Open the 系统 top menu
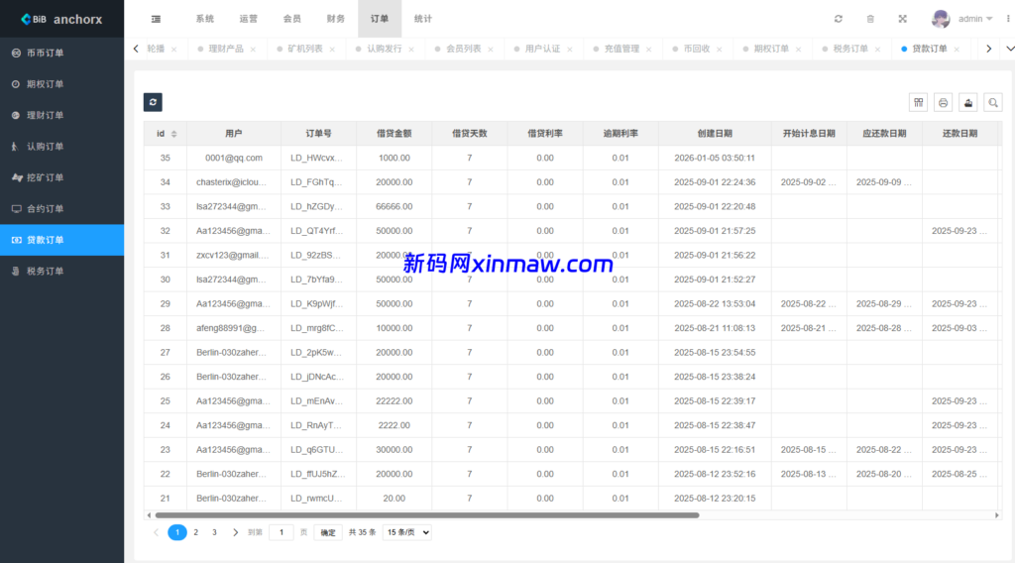This screenshot has height=563, width=1015. pos(204,19)
